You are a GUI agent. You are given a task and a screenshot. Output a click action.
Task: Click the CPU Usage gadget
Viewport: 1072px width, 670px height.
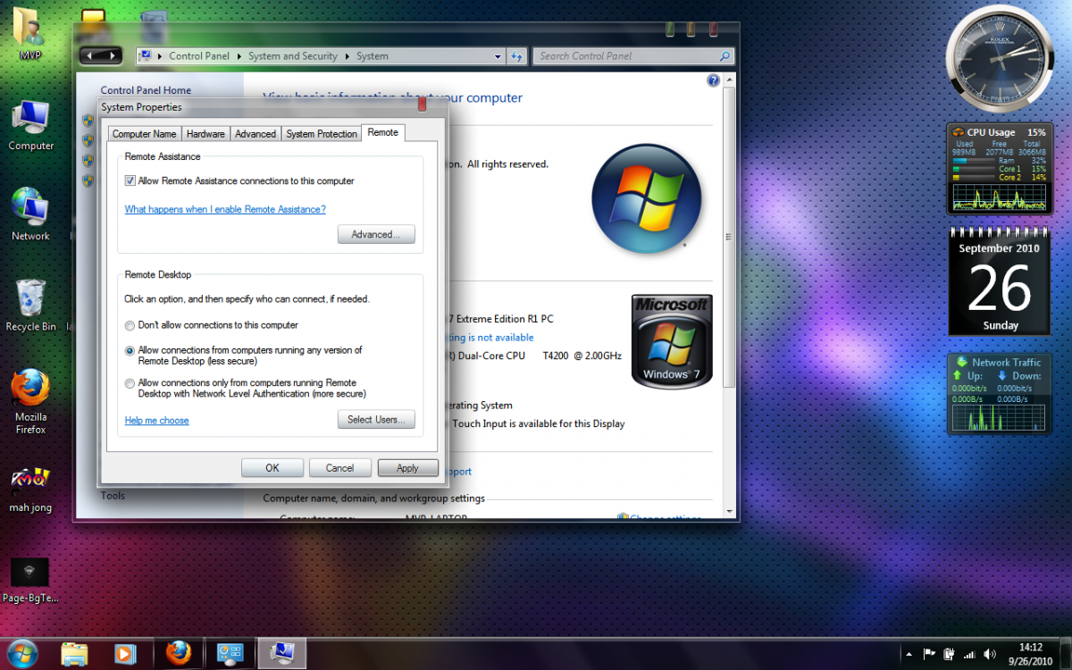point(1000,169)
